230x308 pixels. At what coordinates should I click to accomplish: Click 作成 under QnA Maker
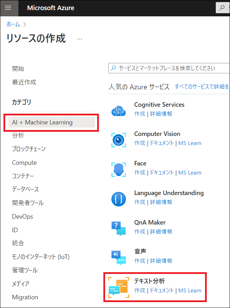point(140,232)
